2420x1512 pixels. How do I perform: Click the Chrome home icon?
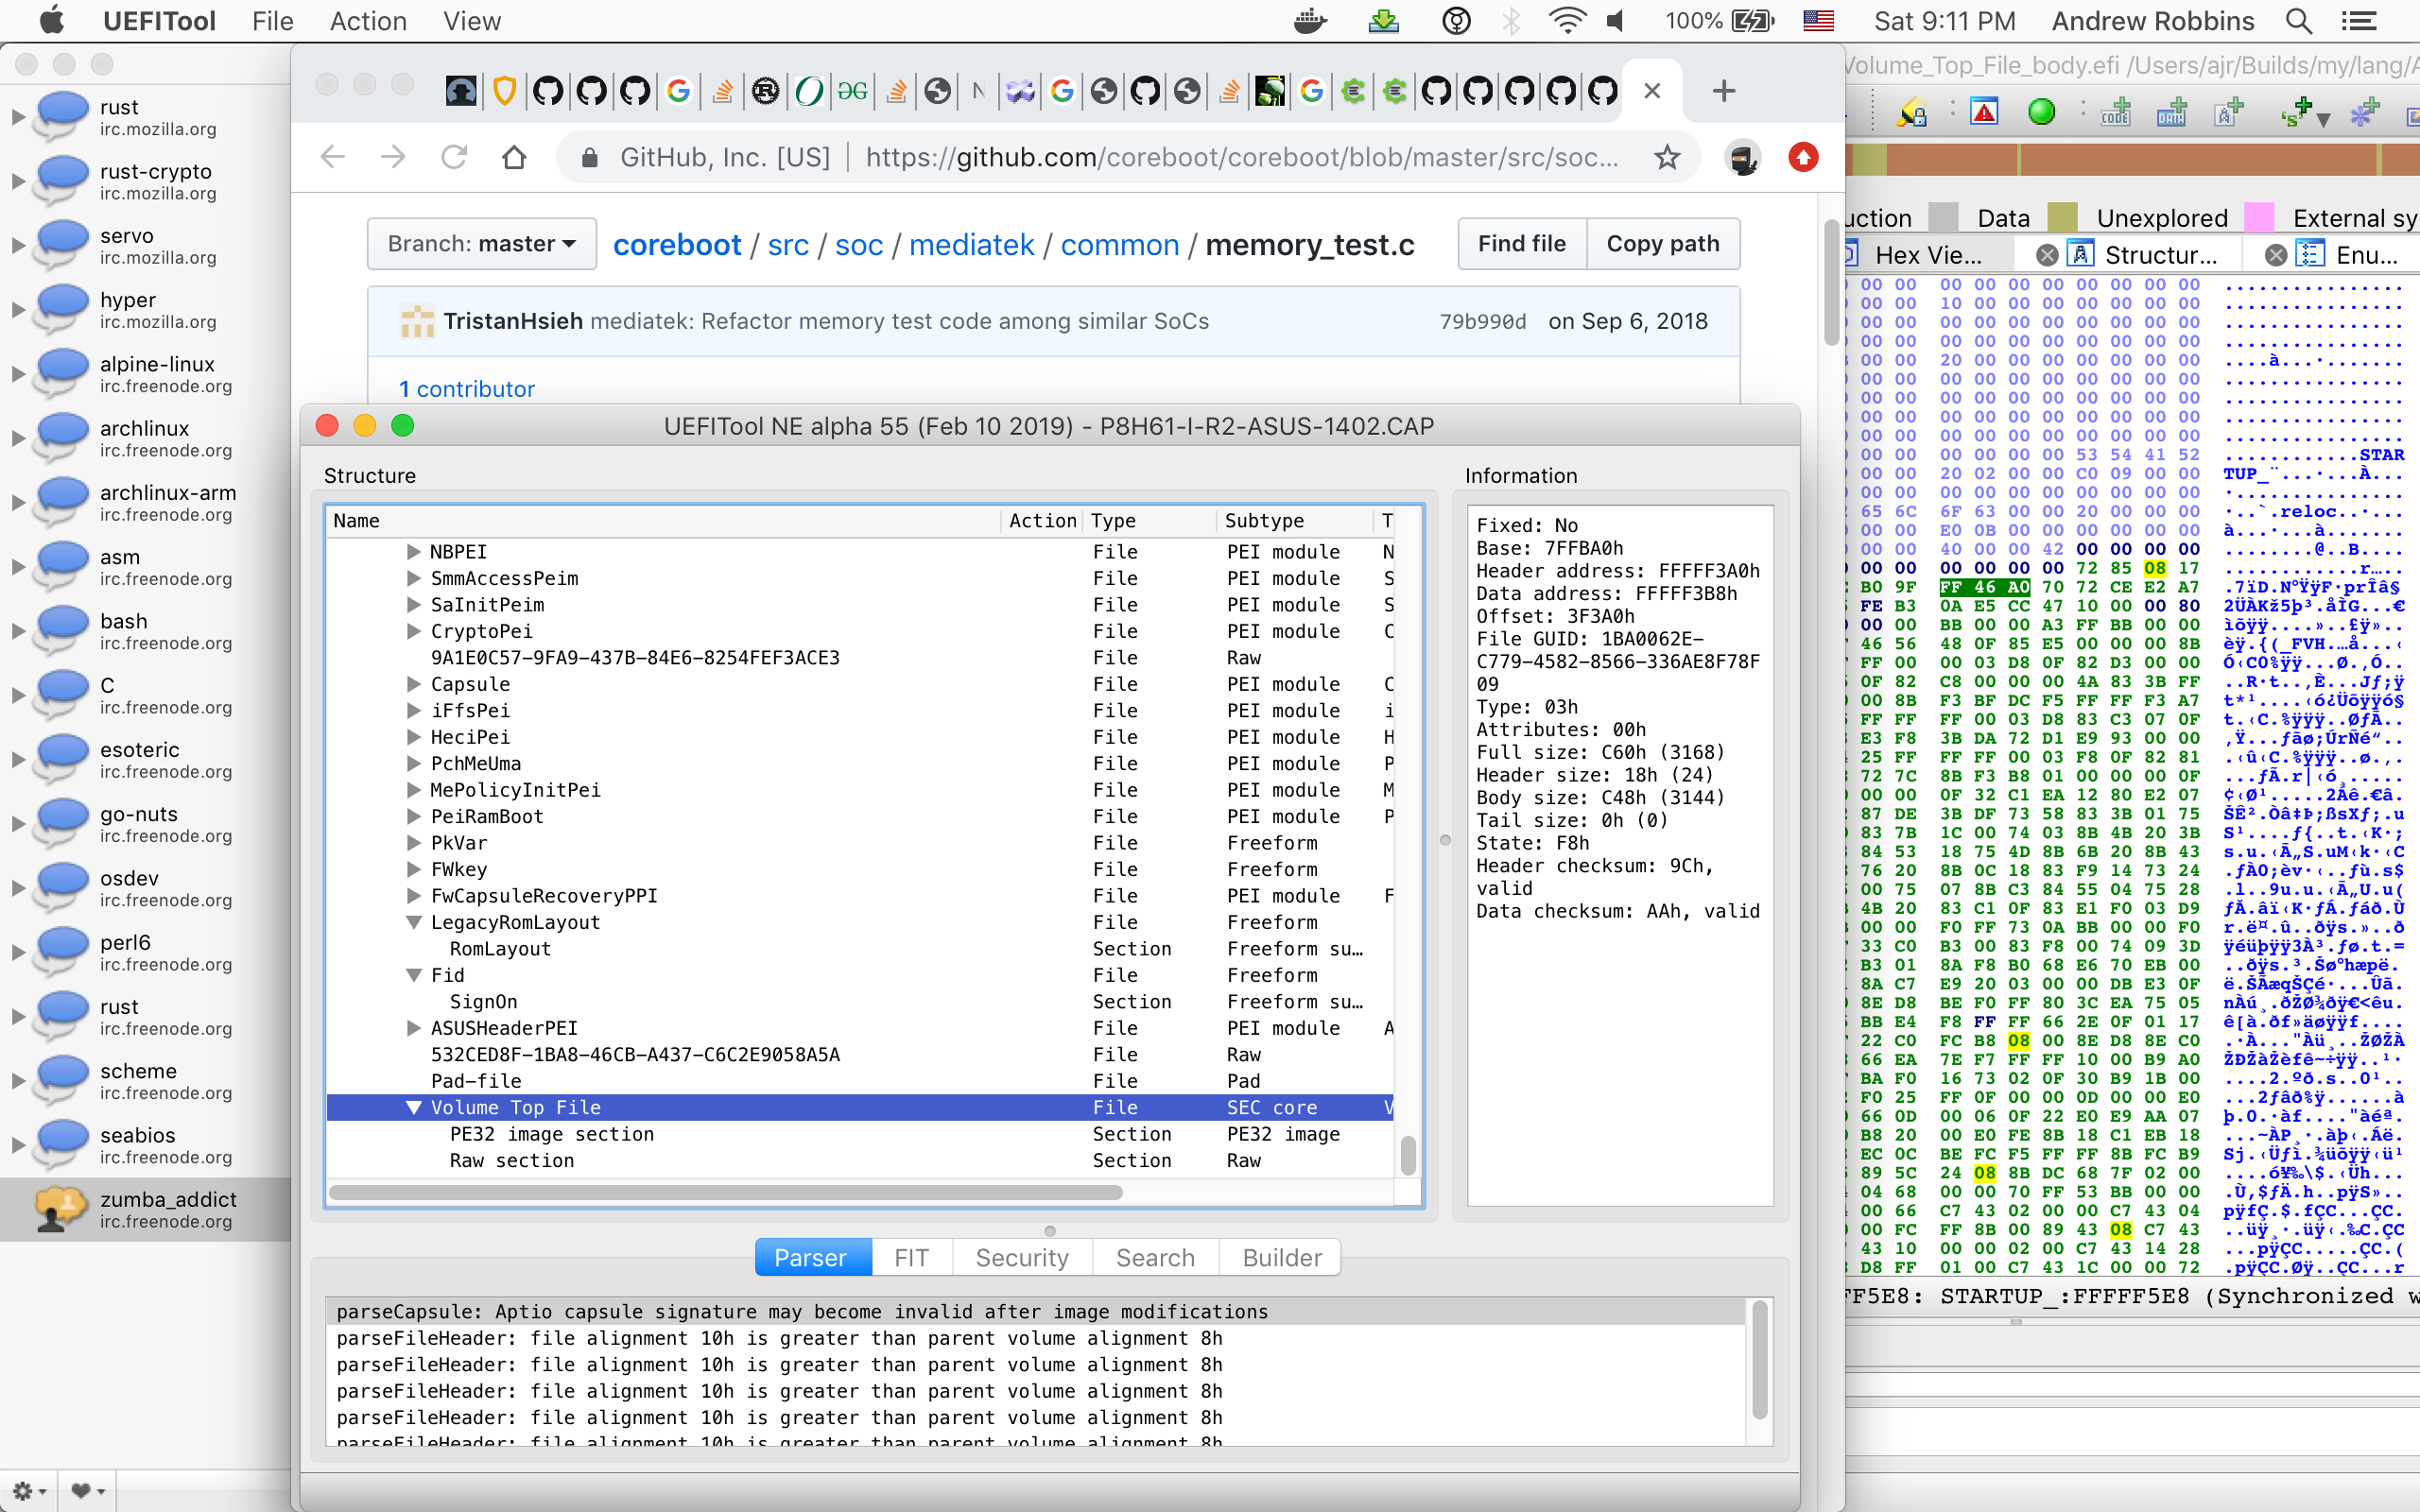coord(514,157)
